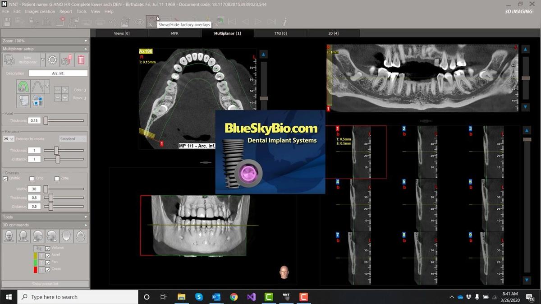Open the New multiplanar dropdown arrow
The height and width of the screenshot is (304, 541).
(42, 60)
